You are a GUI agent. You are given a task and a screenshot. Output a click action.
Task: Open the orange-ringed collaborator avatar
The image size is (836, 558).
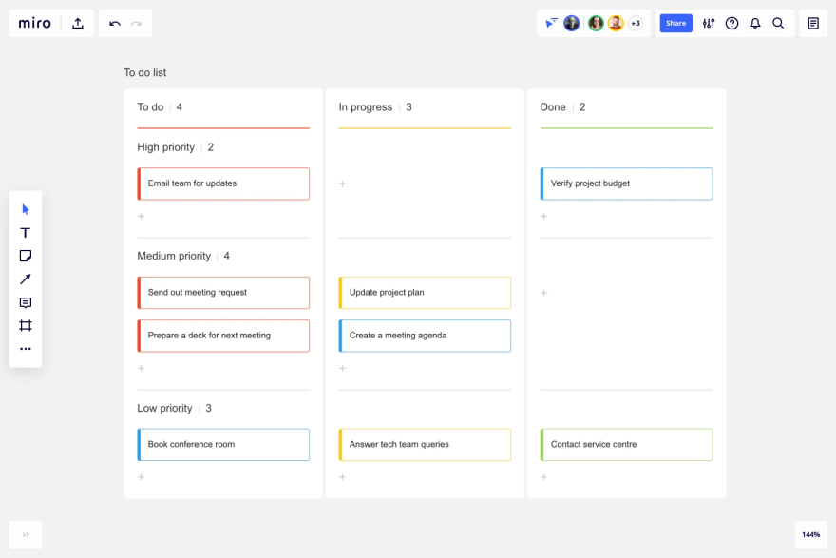point(616,23)
